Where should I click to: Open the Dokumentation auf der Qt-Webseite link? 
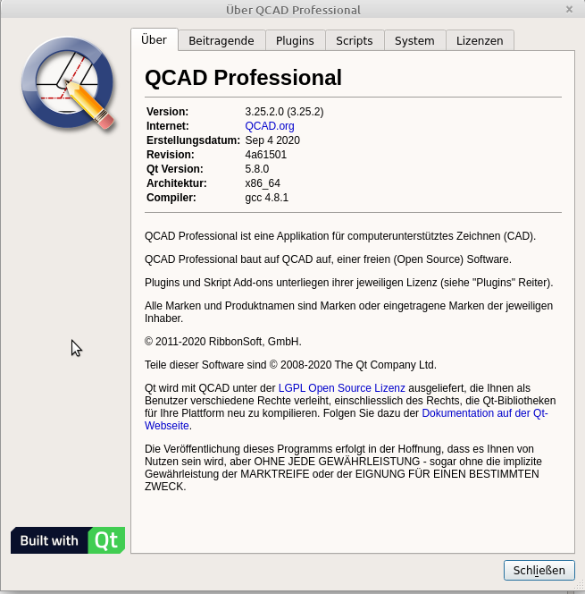(x=485, y=413)
